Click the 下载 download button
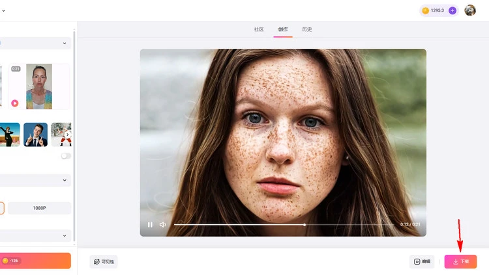Image resolution: width=489 pixels, height=275 pixels. [460, 261]
